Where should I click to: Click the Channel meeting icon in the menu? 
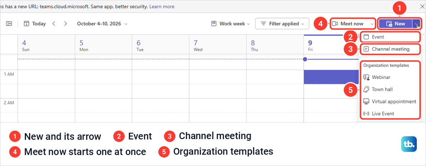pyautogui.click(x=366, y=49)
